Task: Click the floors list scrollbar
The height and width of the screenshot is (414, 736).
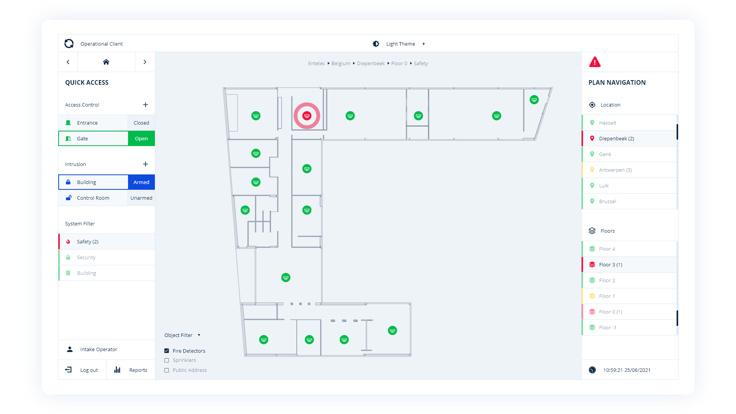Action: point(677,318)
